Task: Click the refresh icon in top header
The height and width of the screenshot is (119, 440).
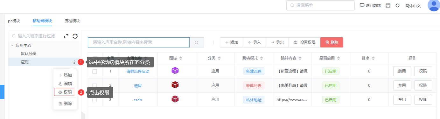Action: (x=397, y=6)
